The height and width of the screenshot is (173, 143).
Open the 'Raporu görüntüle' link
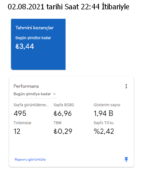(x=30, y=159)
